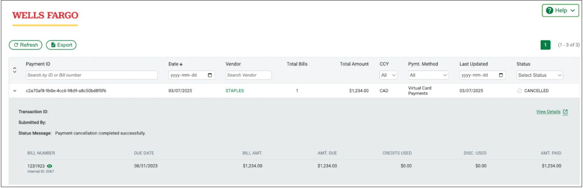Click the CANCELLED status text

point(536,90)
